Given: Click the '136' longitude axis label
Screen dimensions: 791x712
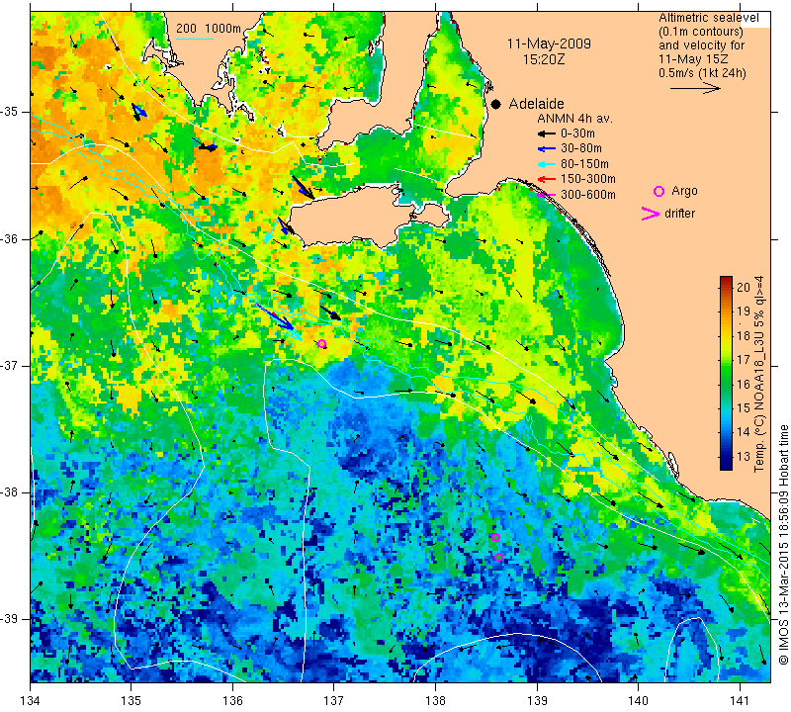Looking at the screenshot, I should (232, 701).
